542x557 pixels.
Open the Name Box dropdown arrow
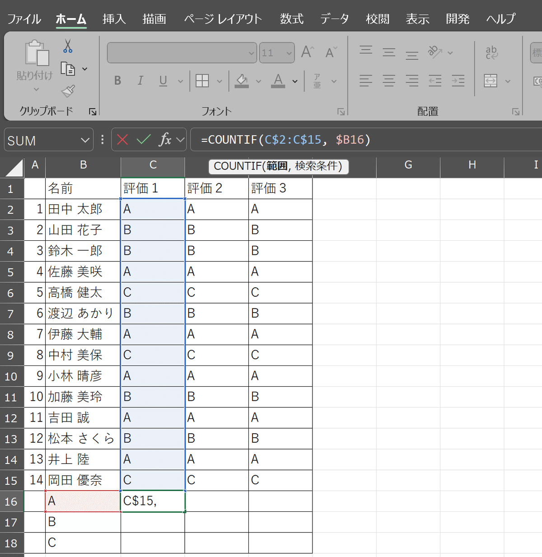pyautogui.click(x=85, y=140)
